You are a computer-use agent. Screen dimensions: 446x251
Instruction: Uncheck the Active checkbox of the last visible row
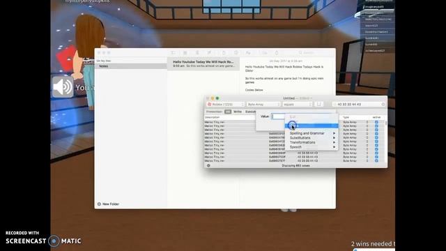click(376, 161)
